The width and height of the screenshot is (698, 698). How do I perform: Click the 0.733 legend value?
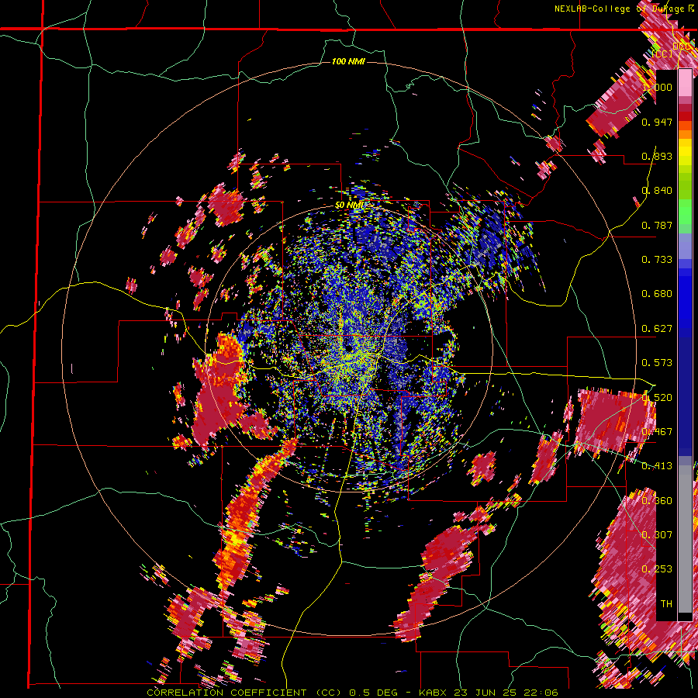coord(657,260)
